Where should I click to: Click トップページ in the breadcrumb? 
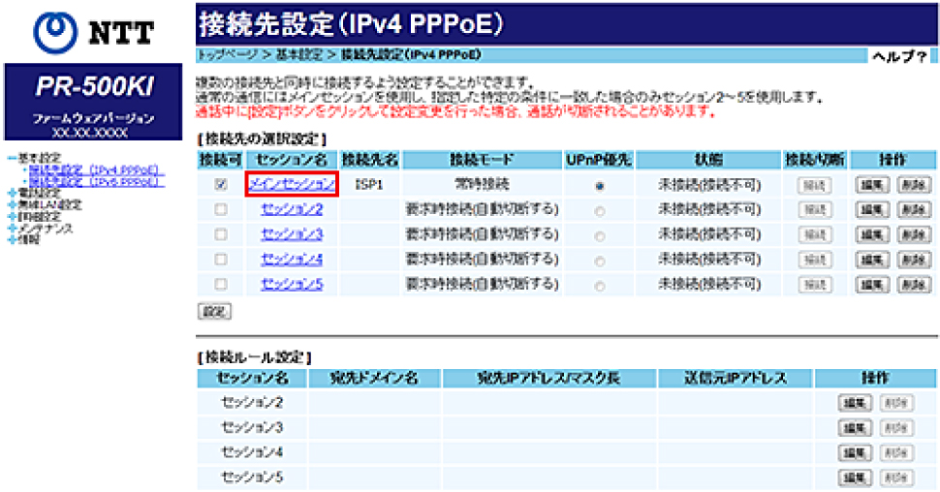click(x=224, y=55)
